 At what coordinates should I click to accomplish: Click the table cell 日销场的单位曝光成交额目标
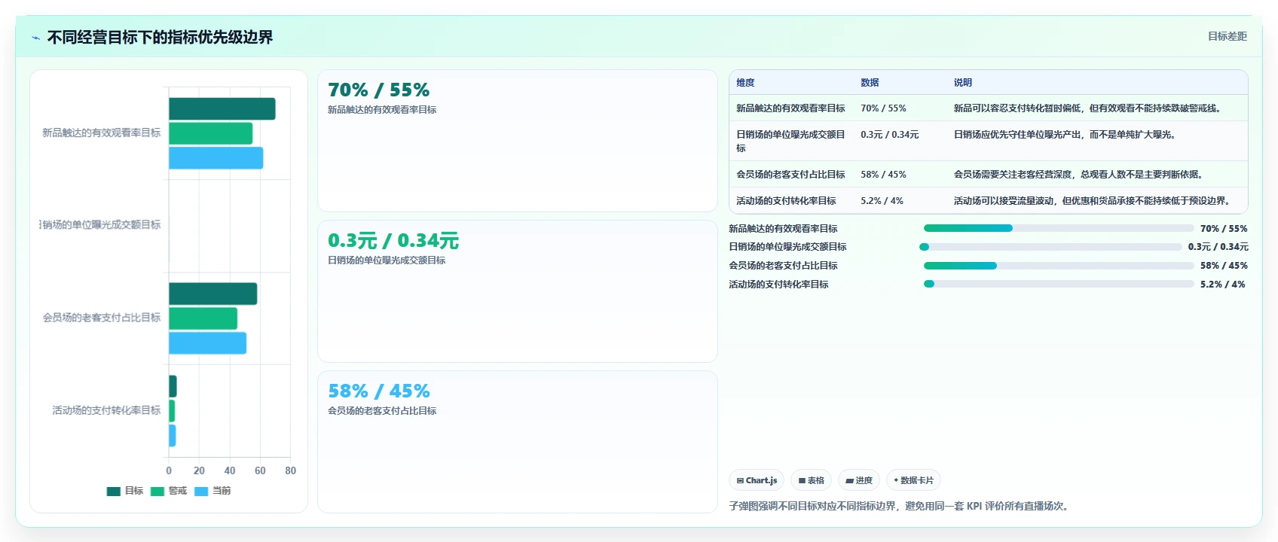[790, 141]
